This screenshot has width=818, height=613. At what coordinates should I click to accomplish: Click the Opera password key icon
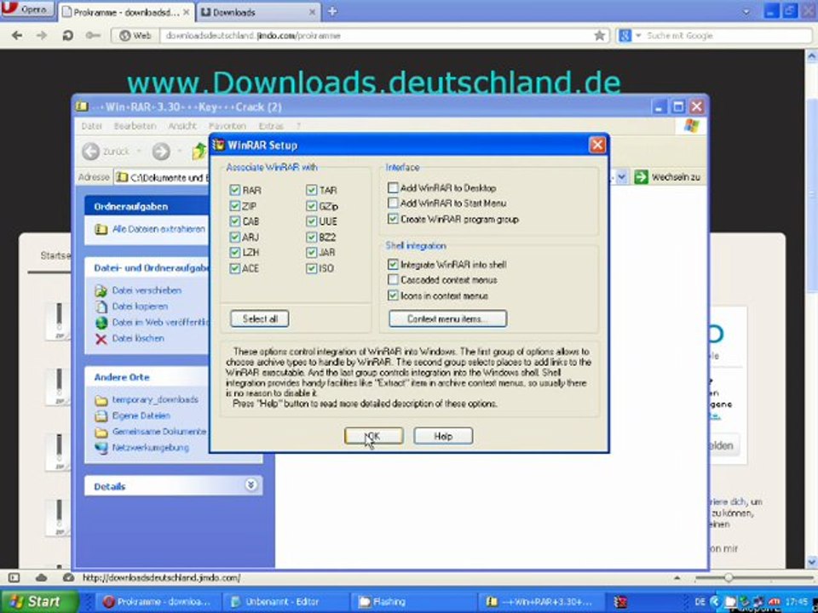pyautogui.click(x=93, y=36)
